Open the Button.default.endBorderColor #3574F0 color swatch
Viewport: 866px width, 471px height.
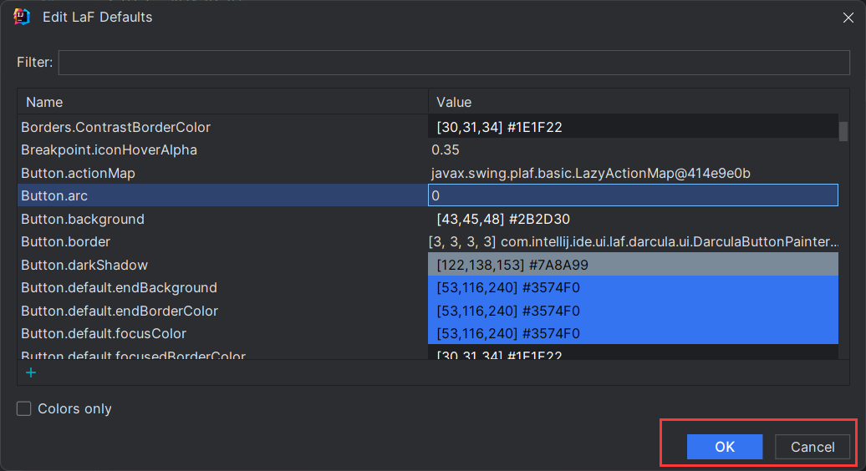click(x=633, y=311)
